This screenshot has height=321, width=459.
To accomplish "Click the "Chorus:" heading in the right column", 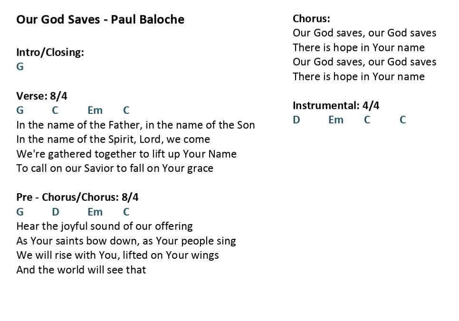I will pyautogui.click(x=311, y=19).
